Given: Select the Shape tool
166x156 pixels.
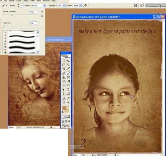Looking at the screenshot, I should [x=68, y=94].
